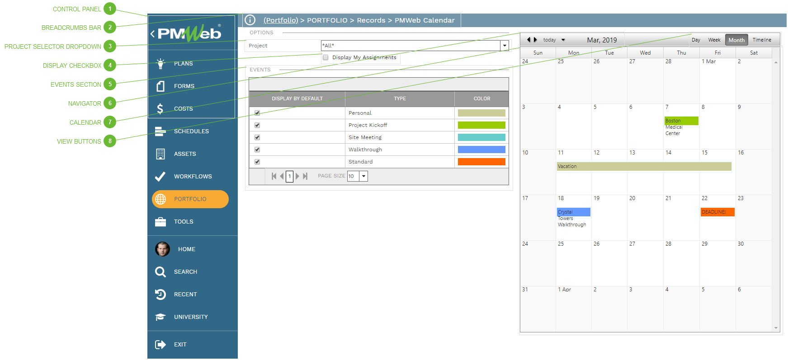
Task: Select the Month view button
Action: click(736, 40)
